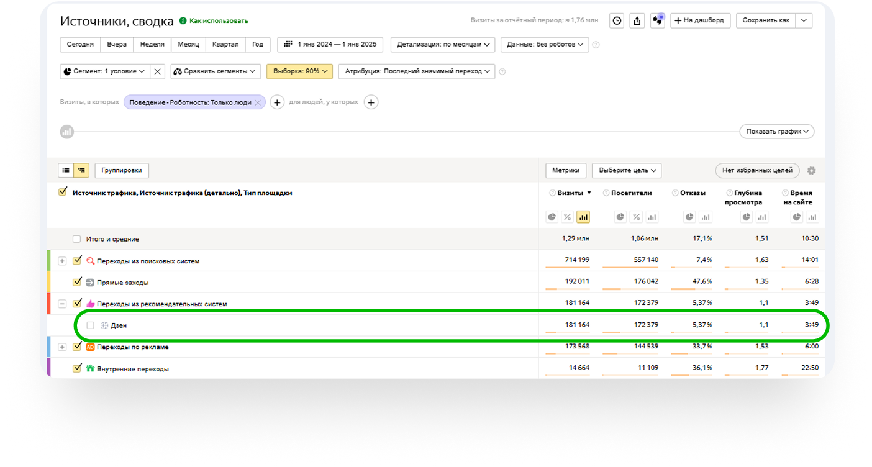This screenshot has width=872, height=467.
Task: Remove the segment with X button
Action: coord(158,71)
